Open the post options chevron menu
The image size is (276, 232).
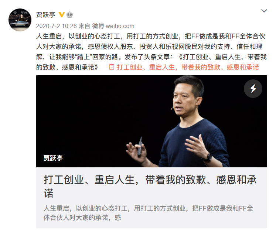[x=264, y=11]
